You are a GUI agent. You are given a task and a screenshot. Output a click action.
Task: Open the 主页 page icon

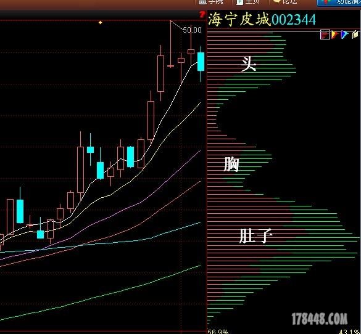247,2
